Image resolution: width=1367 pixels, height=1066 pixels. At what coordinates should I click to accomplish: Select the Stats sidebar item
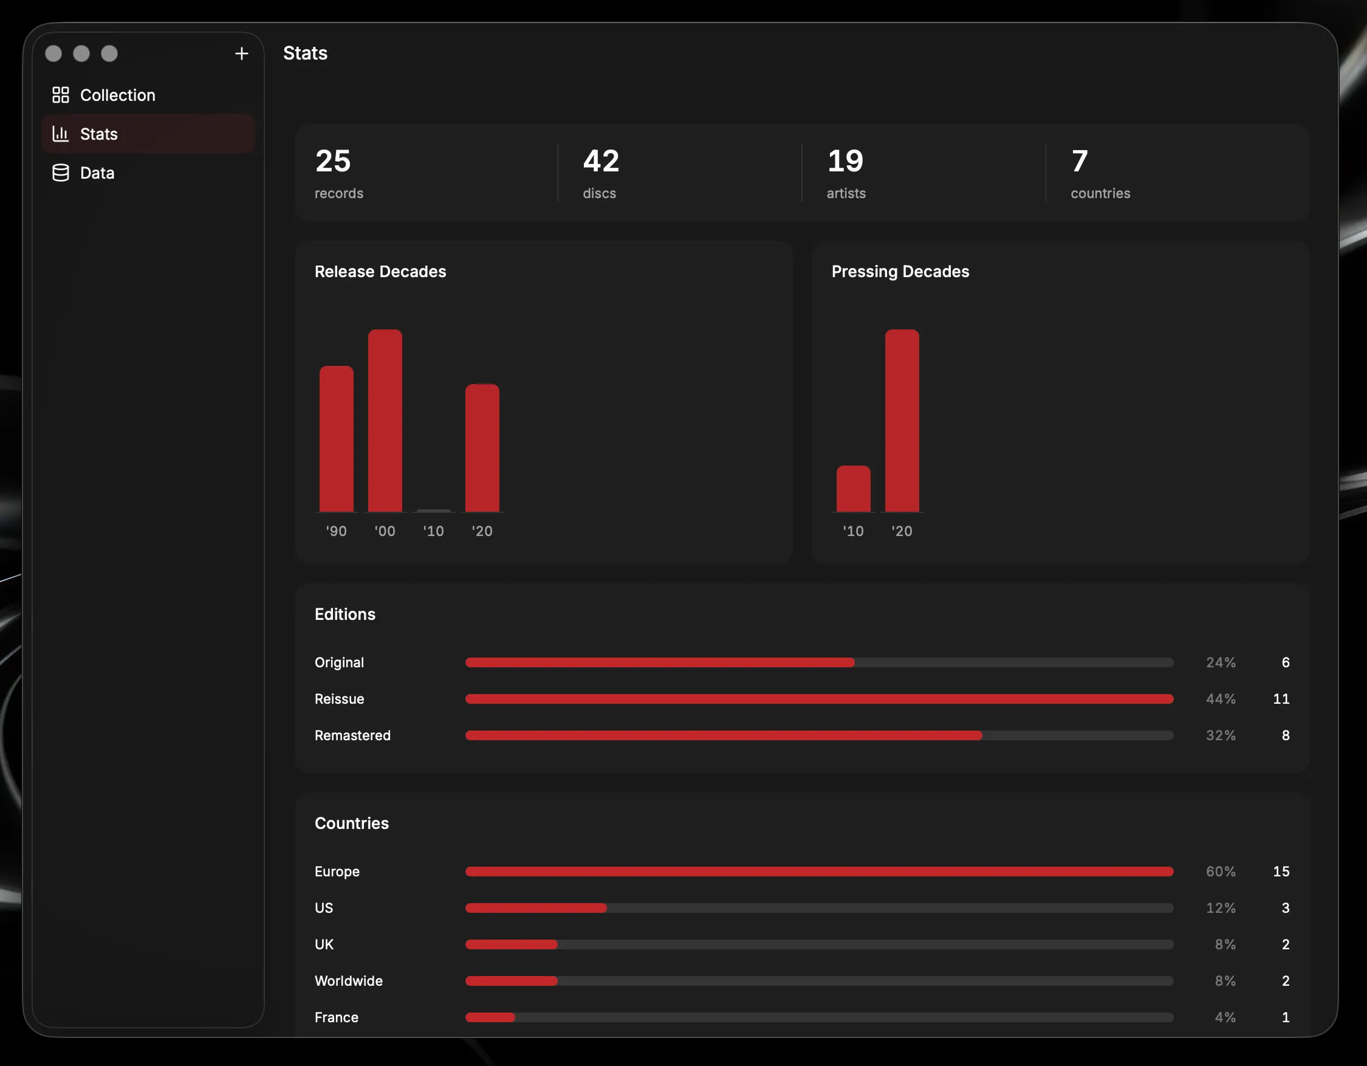[x=148, y=134]
